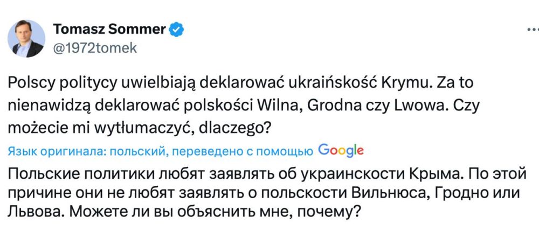Click the blue verified badge
Screen dimensions: 539x238
tap(177, 29)
